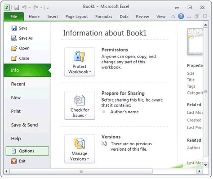Click the Open folder icon in Backstage menu

[14, 48]
